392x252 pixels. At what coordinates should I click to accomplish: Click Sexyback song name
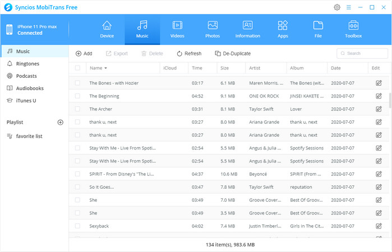99,226
